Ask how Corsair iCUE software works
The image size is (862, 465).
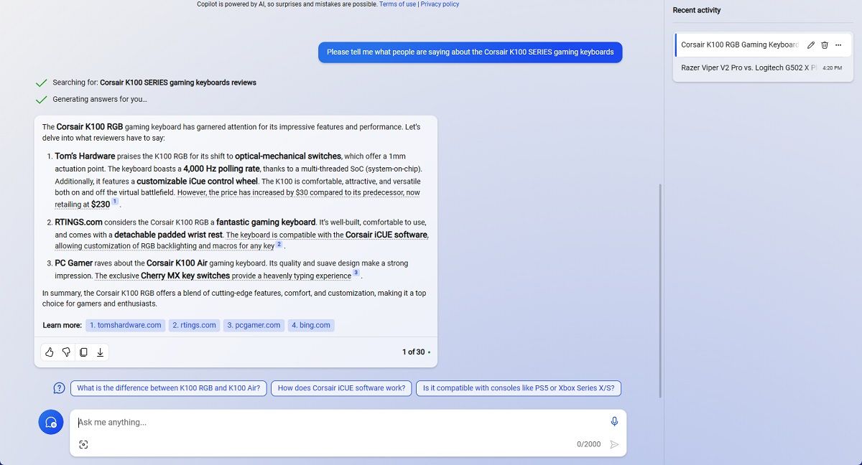click(340, 388)
